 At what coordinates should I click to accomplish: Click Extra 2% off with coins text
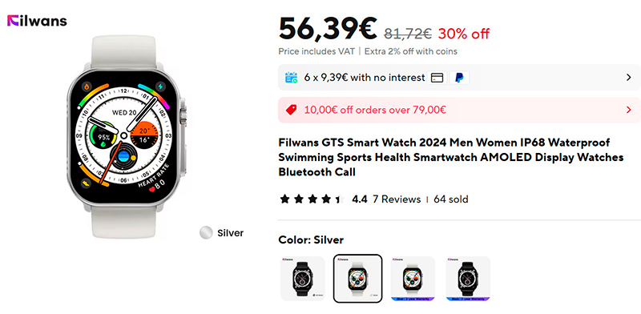pyautogui.click(x=411, y=51)
